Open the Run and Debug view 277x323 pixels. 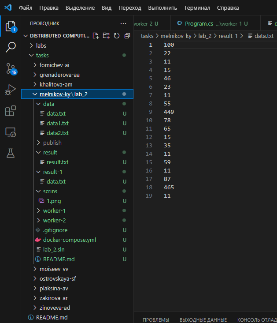[x=10, y=90]
